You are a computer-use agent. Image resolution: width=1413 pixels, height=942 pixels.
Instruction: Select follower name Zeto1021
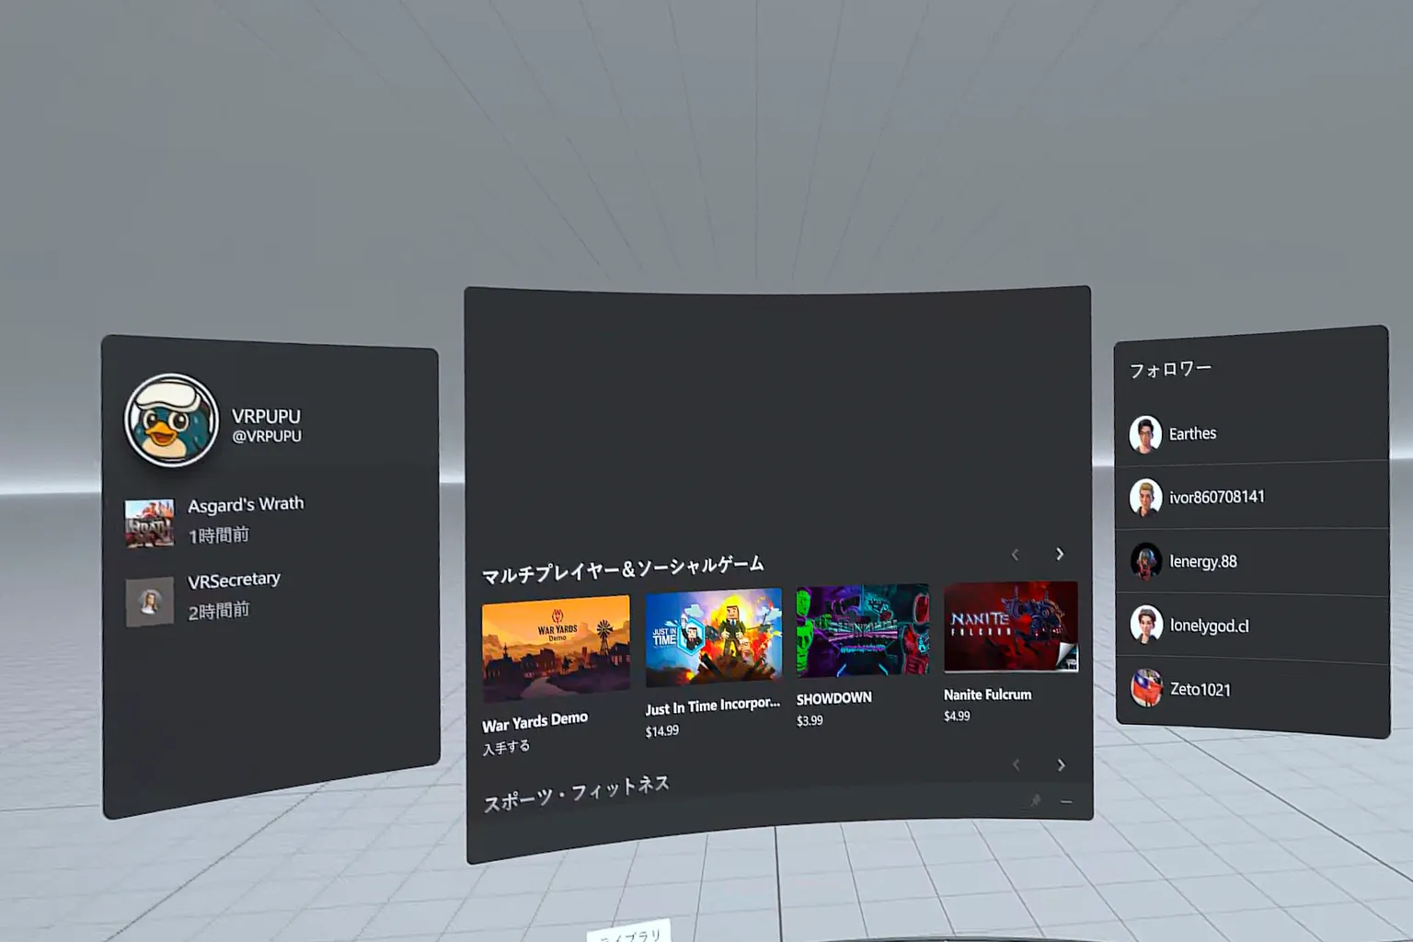1200,689
